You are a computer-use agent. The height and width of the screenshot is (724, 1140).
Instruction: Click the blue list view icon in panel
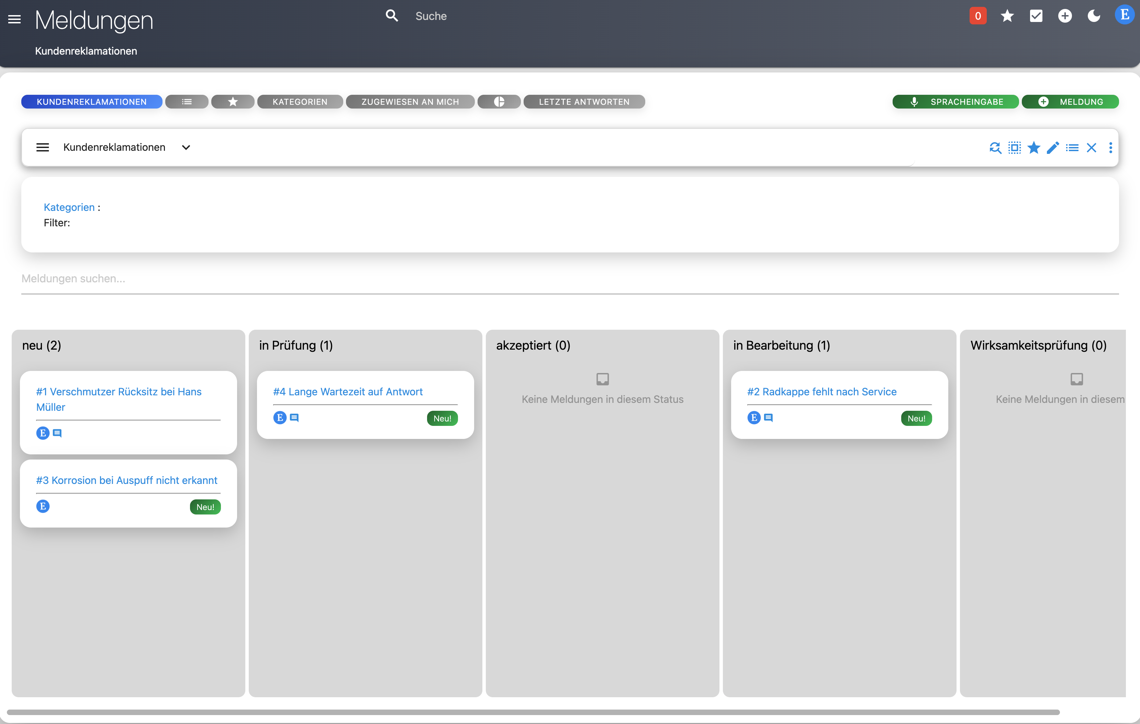point(1072,148)
